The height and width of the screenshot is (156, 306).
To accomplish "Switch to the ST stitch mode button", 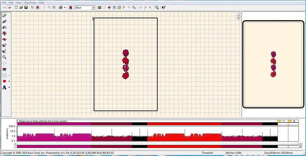I will 9,8.
